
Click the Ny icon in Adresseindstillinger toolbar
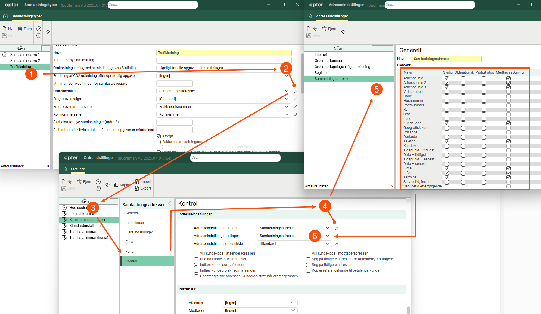309,29
